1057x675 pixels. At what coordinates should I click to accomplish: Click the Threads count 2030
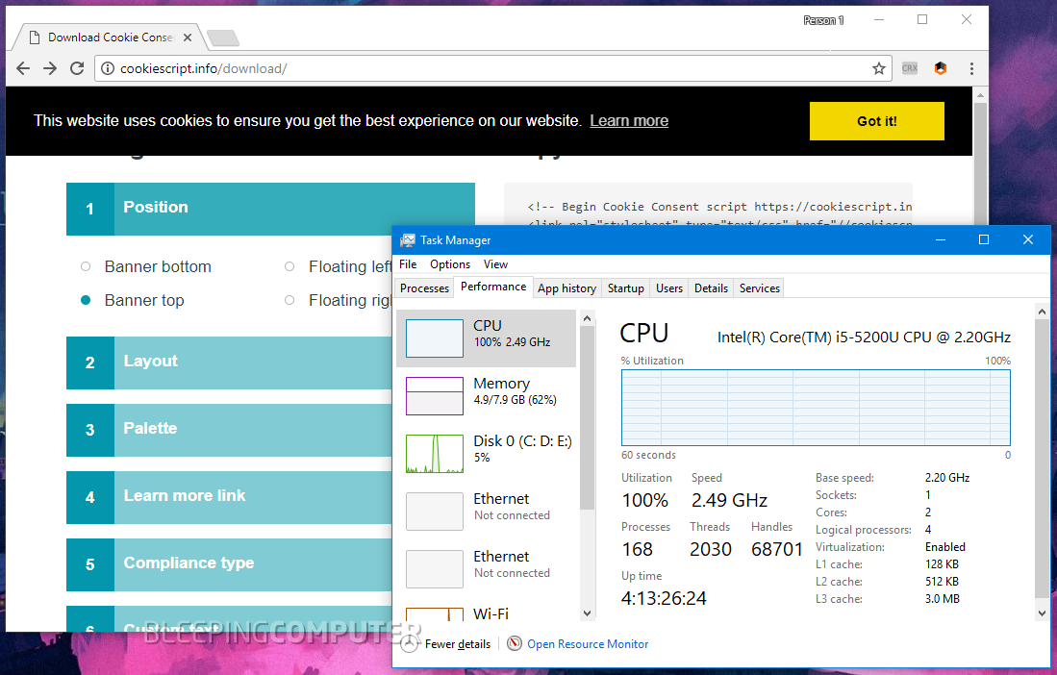pyautogui.click(x=711, y=549)
